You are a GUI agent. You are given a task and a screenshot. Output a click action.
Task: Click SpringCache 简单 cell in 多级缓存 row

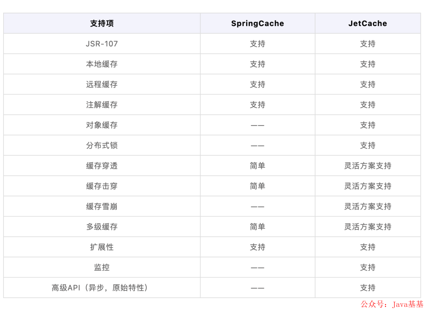coord(258,226)
